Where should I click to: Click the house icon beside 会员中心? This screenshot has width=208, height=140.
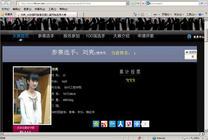[189, 36]
